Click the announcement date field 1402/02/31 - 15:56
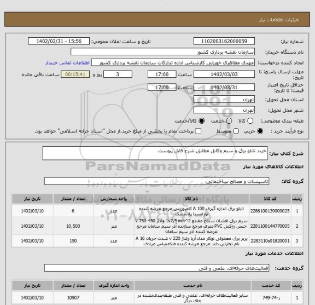Screen dimensions: 315x305 point(59,41)
